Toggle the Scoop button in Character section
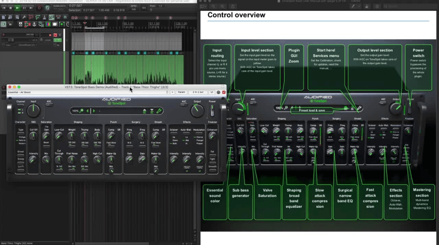439x245 pixels. click(x=21, y=162)
